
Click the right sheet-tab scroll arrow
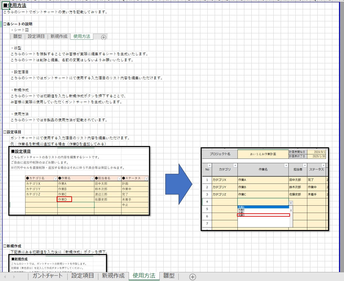(x=14, y=277)
